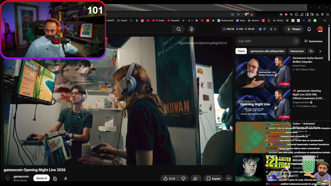This screenshot has height=186, width=331.
Task: Open 'Gamescom Açılış Gecesi! Birlikte İzleyelim' title
Action: pos(308,60)
